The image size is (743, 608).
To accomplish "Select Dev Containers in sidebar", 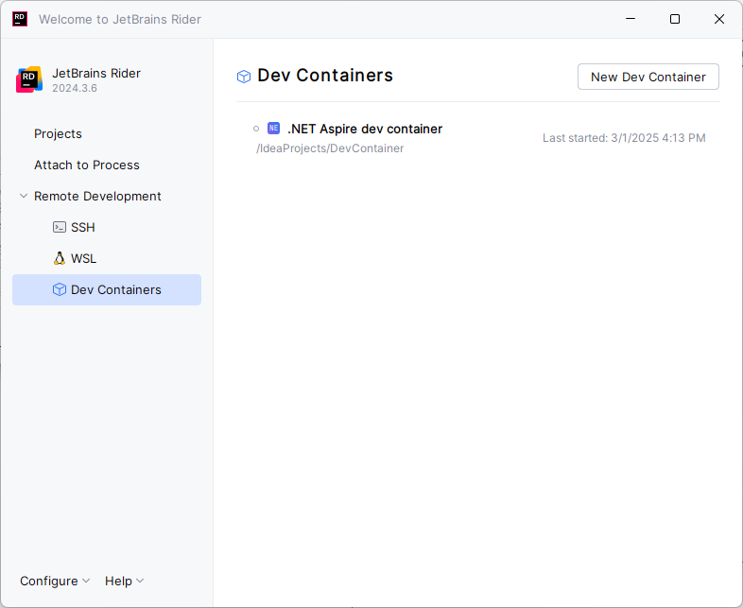I will (107, 289).
